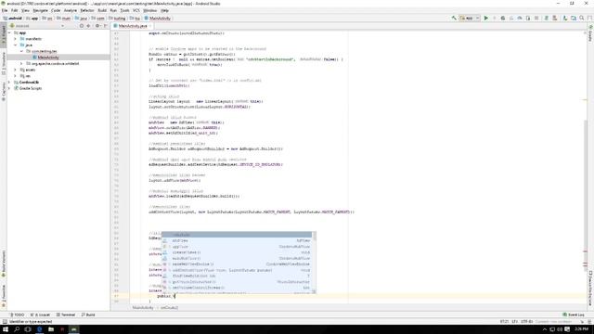
Task: Click the 'app' breadcrumb in navigation bar
Action: pyautogui.click(x=32, y=19)
